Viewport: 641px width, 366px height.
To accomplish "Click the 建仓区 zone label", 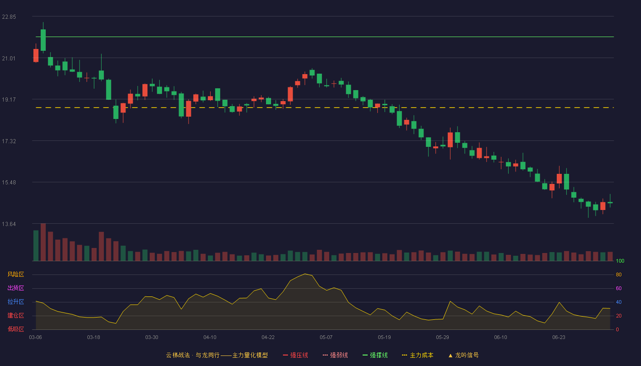I will tap(16, 316).
